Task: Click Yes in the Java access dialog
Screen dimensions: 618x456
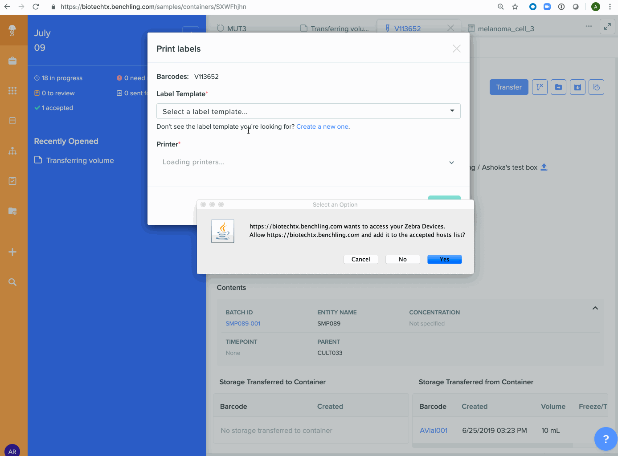Action: pyautogui.click(x=444, y=259)
